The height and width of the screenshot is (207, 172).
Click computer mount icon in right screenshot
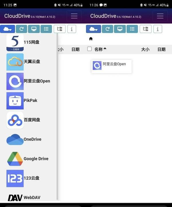[x=120, y=29]
